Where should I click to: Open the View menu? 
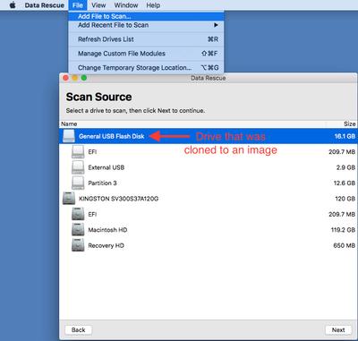[x=98, y=5]
